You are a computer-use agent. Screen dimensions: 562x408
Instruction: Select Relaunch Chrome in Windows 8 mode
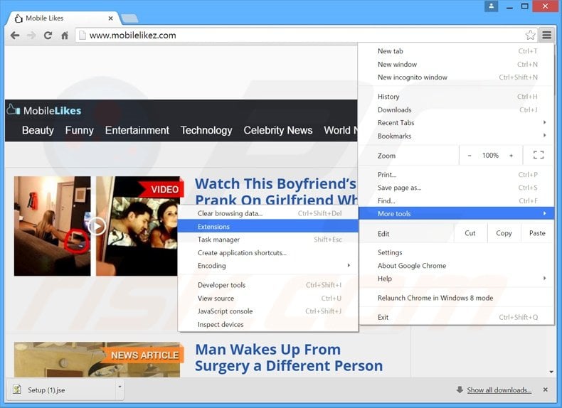coord(456,298)
